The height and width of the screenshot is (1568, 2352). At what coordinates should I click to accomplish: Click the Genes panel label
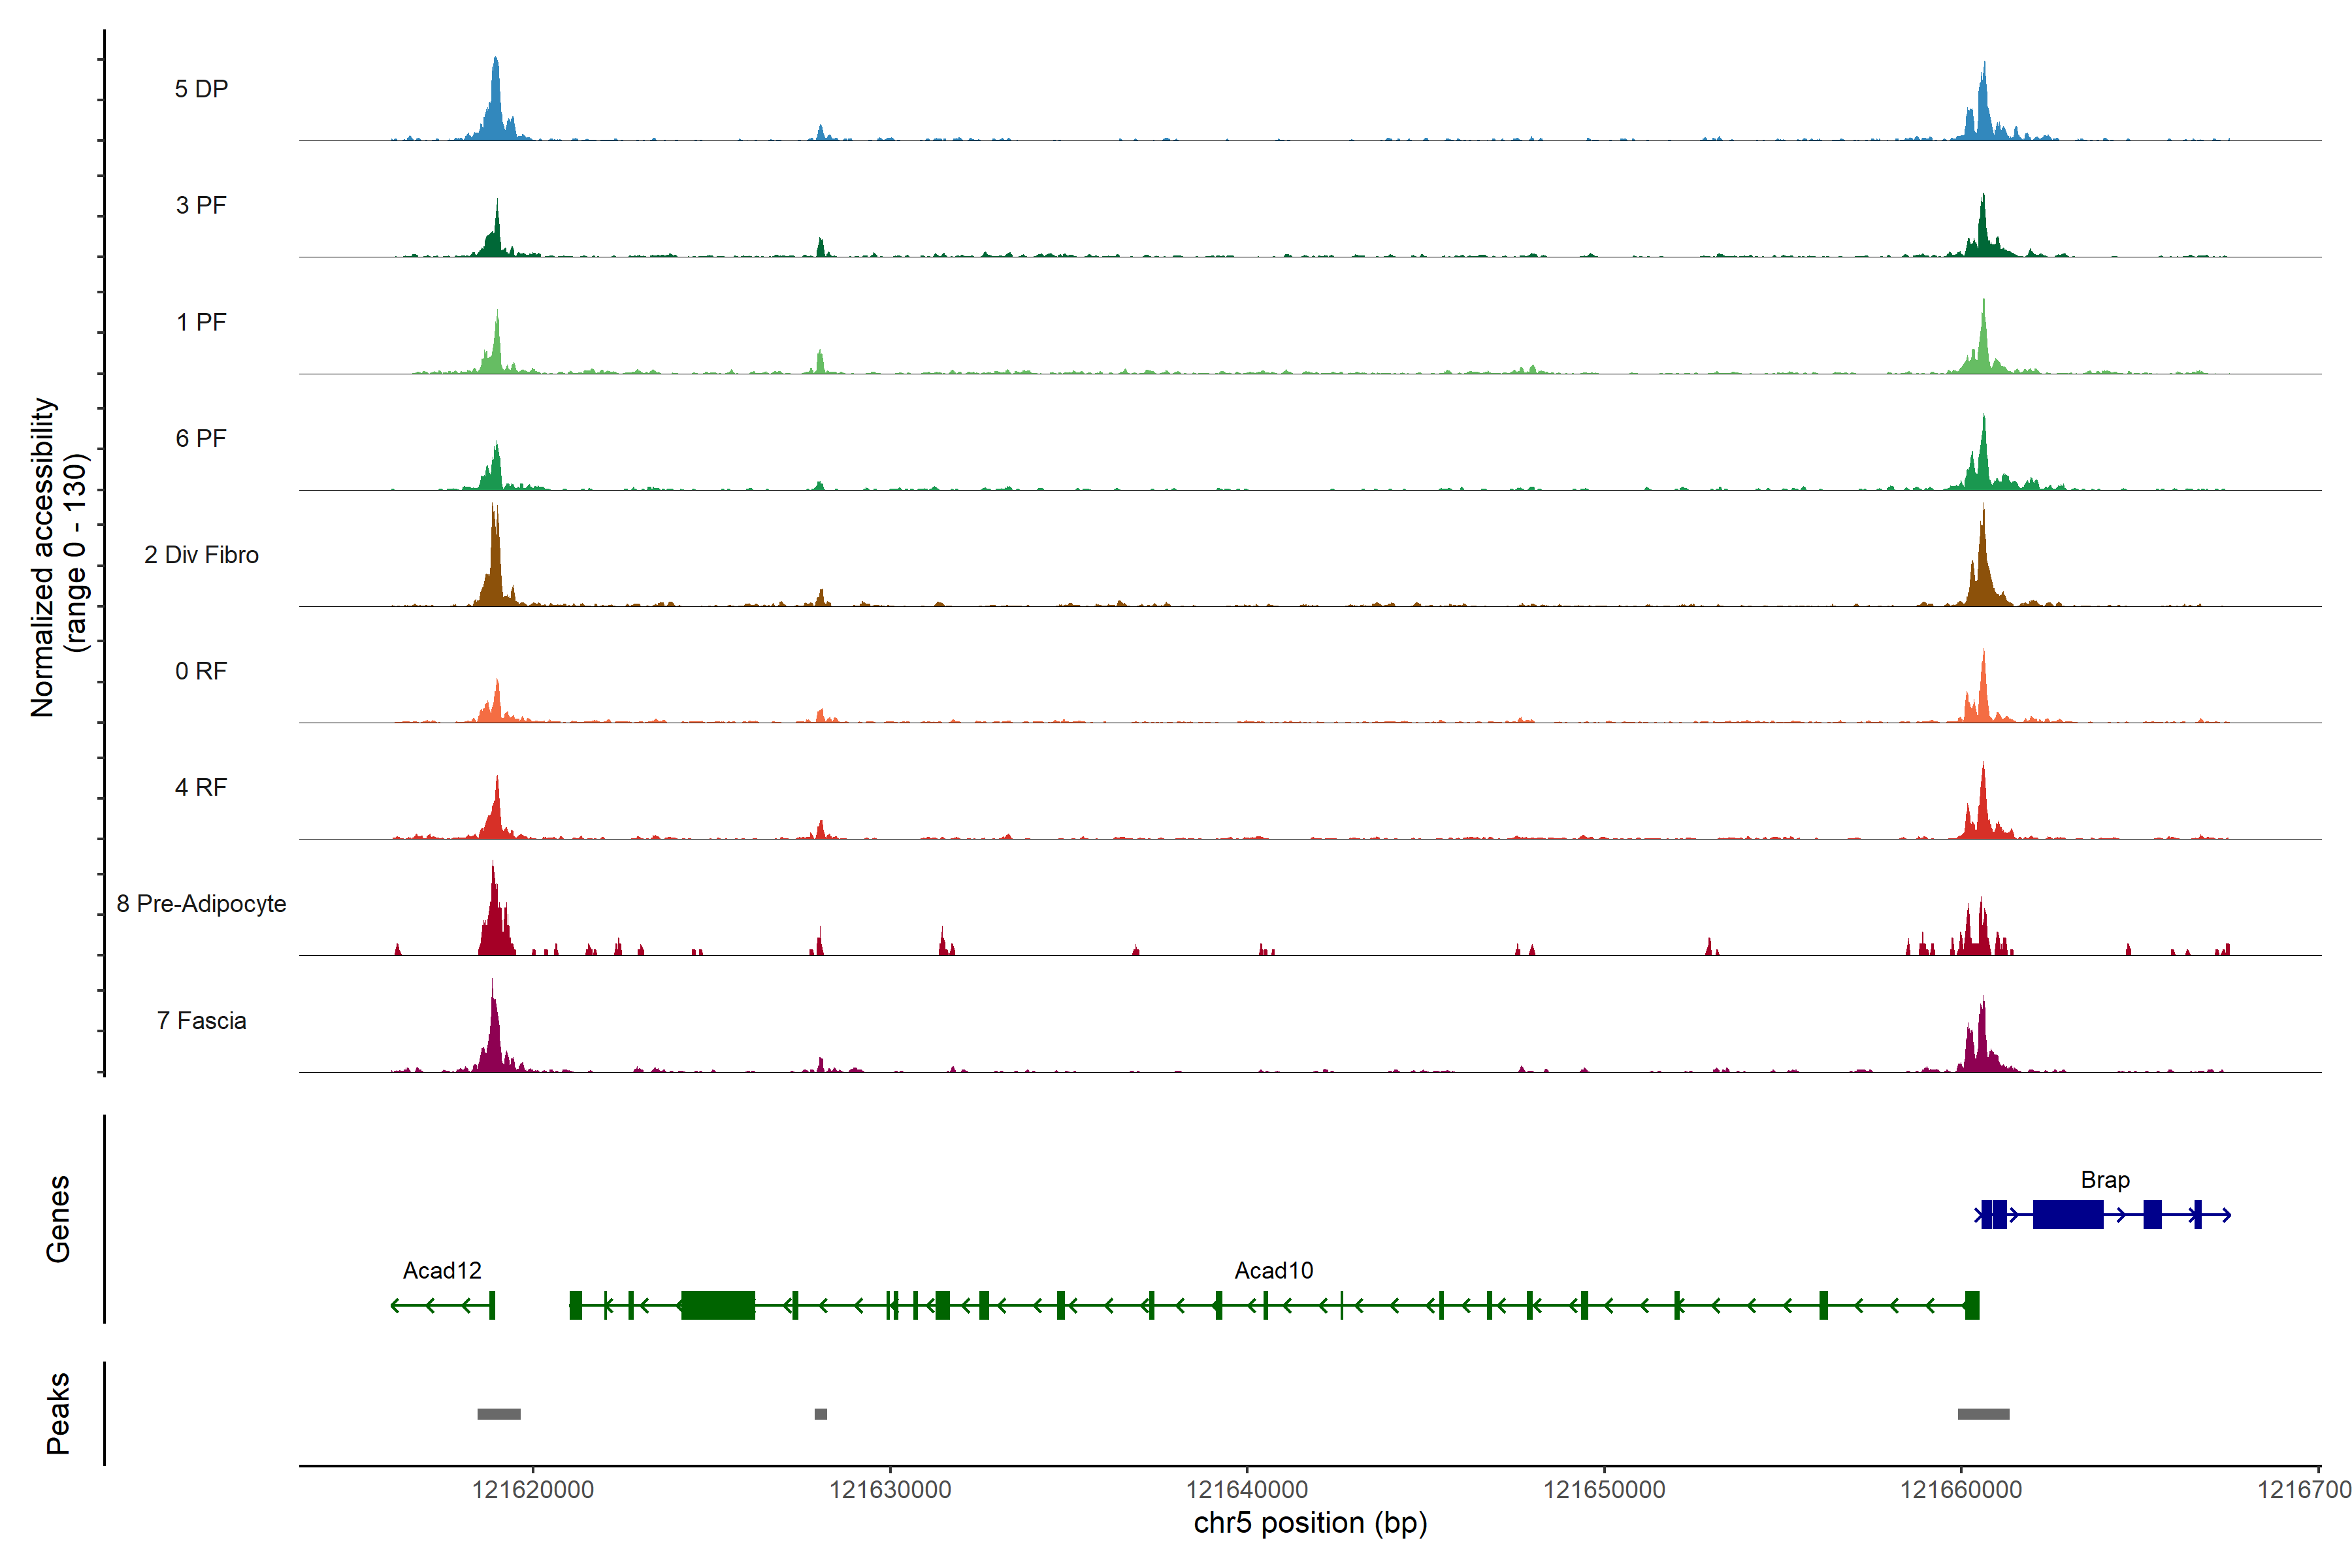point(58,1219)
